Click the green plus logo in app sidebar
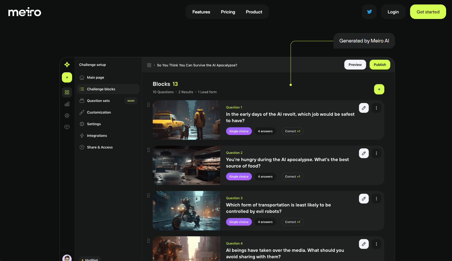Screen dimensions: 452x261 point(67,64)
